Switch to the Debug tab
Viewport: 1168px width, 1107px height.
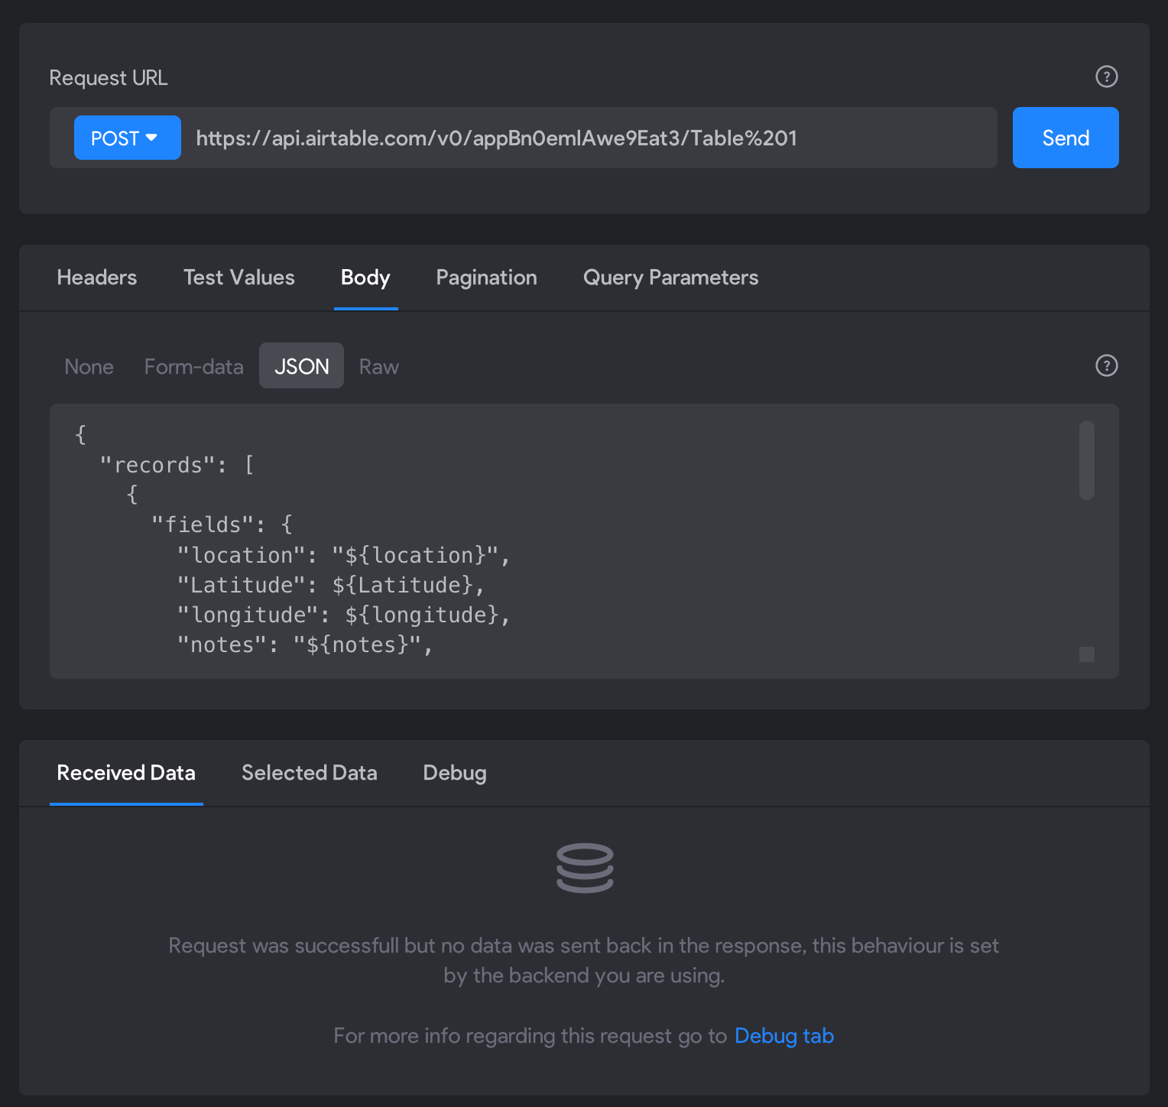click(x=455, y=773)
